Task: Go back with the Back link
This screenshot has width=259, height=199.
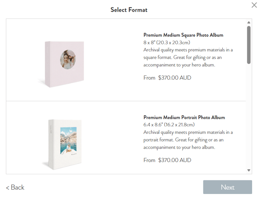Action: pos(15,187)
